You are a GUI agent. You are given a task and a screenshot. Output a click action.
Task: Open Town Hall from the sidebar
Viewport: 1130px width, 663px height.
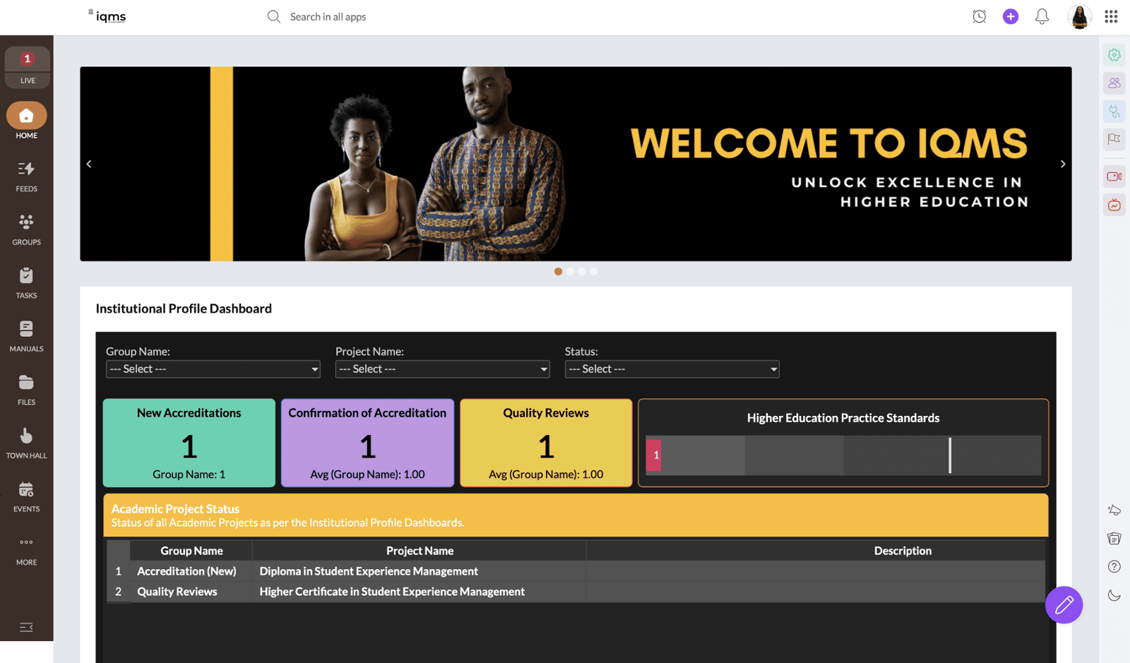click(x=26, y=443)
